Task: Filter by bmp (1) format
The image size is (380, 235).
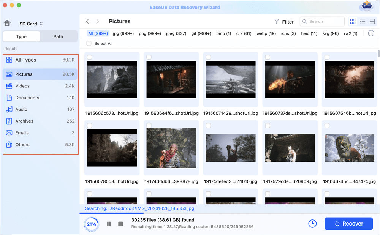Action: pos(224,33)
